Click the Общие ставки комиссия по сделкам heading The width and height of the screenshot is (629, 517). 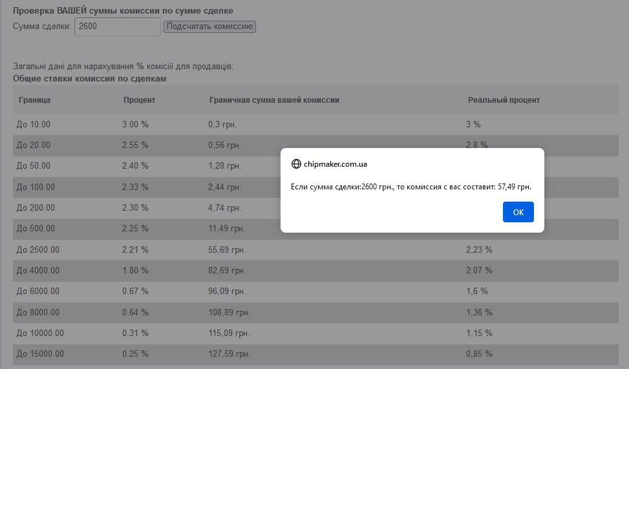pyautogui.click(x=89, y=79)
